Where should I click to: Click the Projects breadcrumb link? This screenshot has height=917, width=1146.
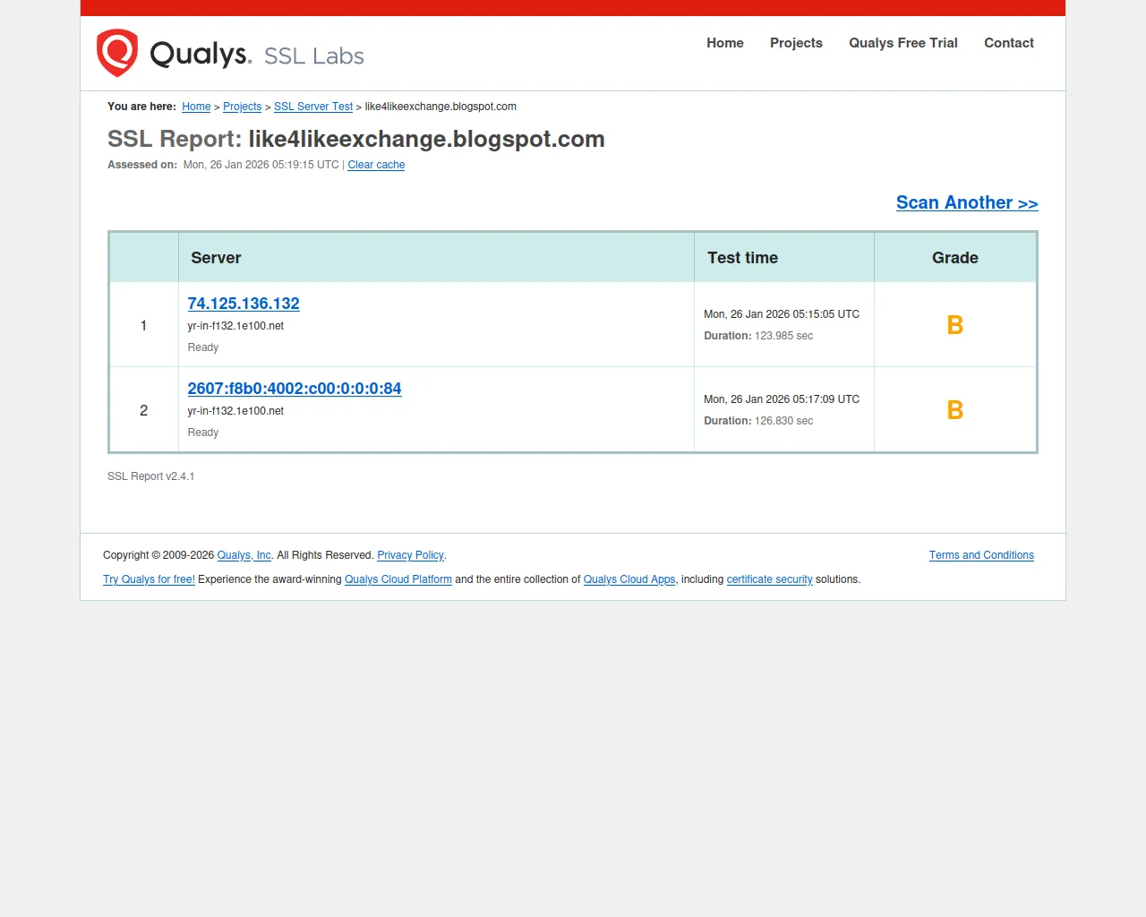[242, 107]
